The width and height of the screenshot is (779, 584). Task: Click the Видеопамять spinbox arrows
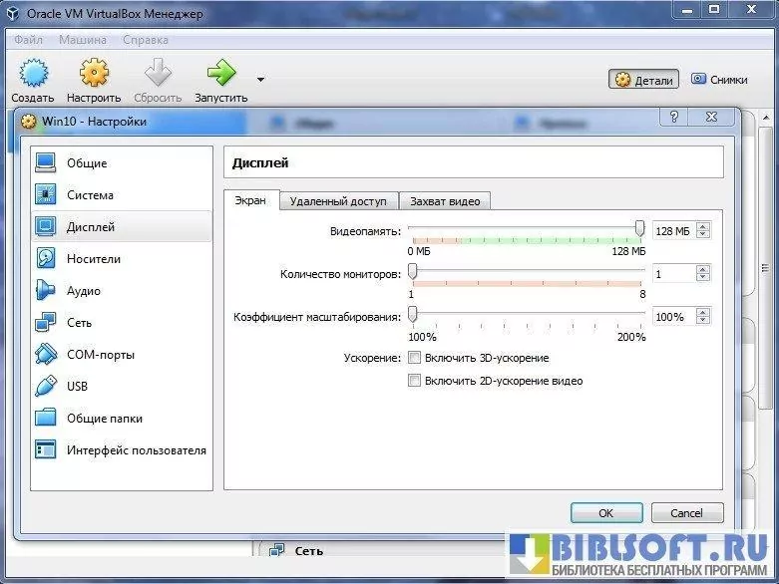point(703,231)
